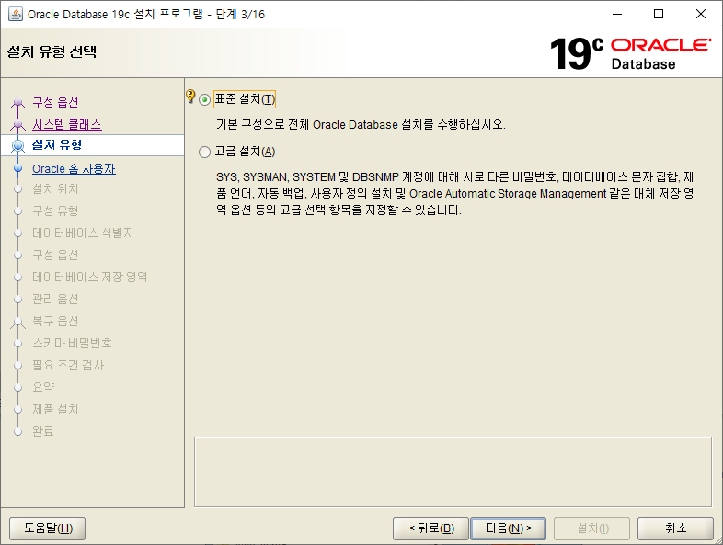Click the empty message area at bottom
723x545 pixels.
coord(453,471)
